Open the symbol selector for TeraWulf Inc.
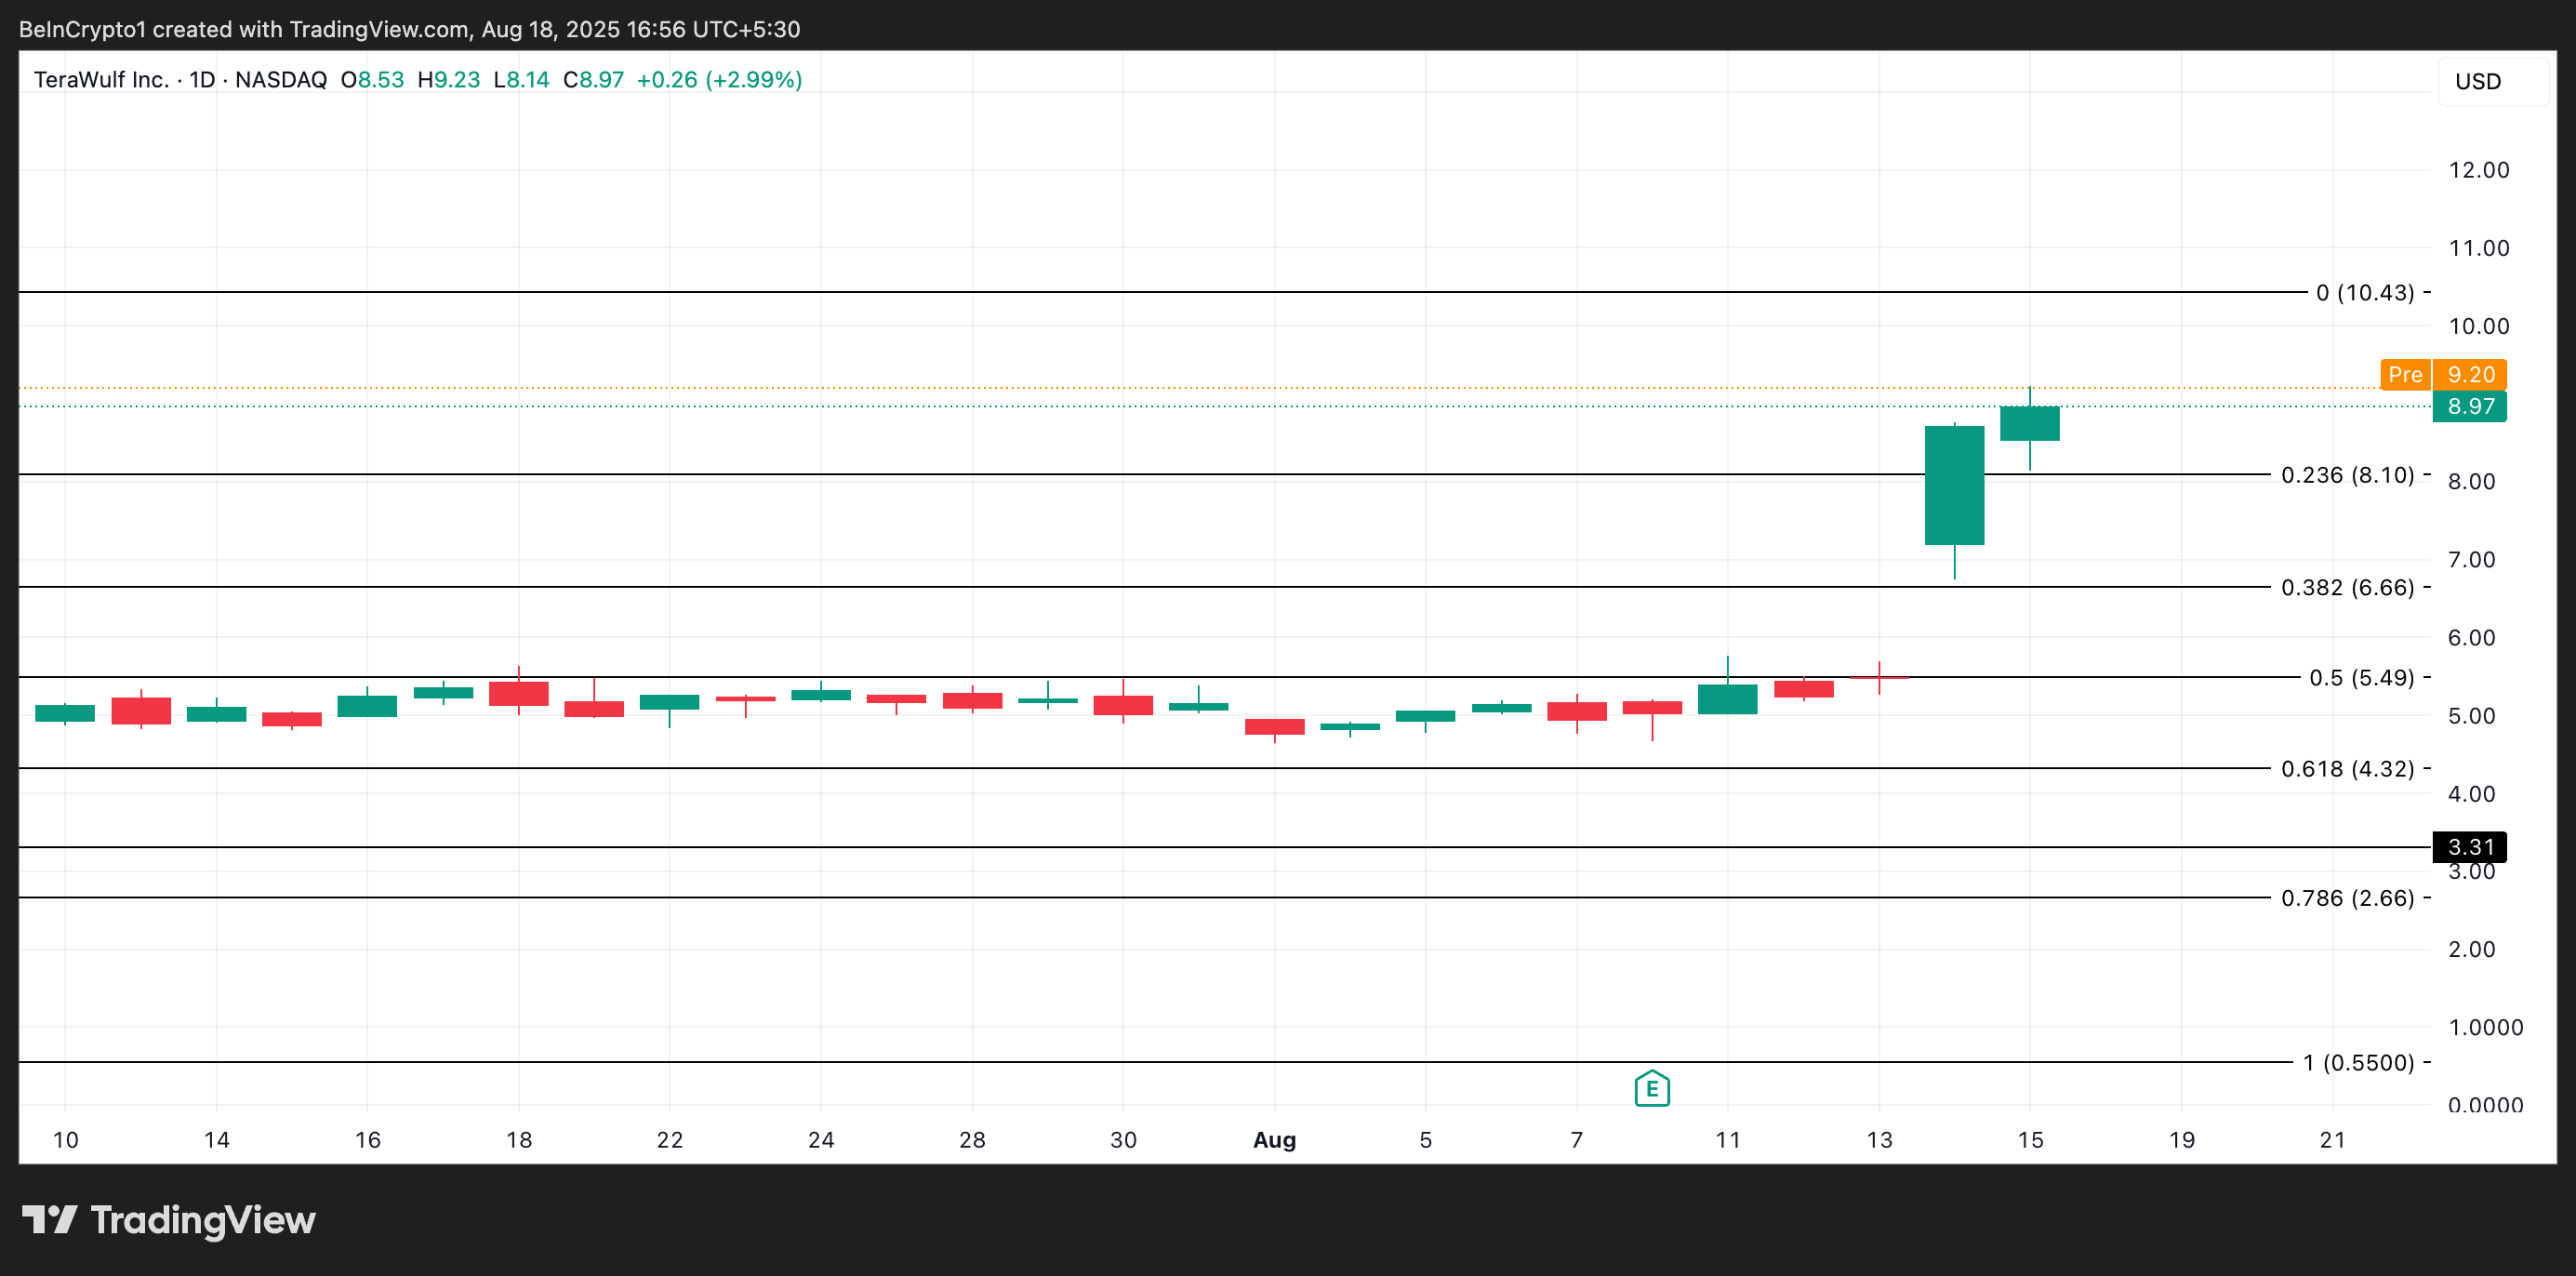This screenshot has width=2576, height=1276. pos(100,80)
